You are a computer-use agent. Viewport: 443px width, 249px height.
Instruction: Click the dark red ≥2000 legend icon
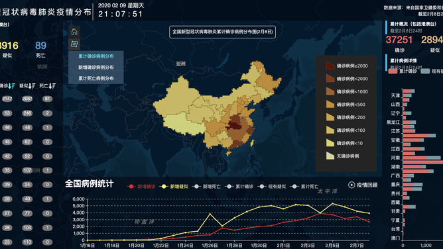click(330, 66)
